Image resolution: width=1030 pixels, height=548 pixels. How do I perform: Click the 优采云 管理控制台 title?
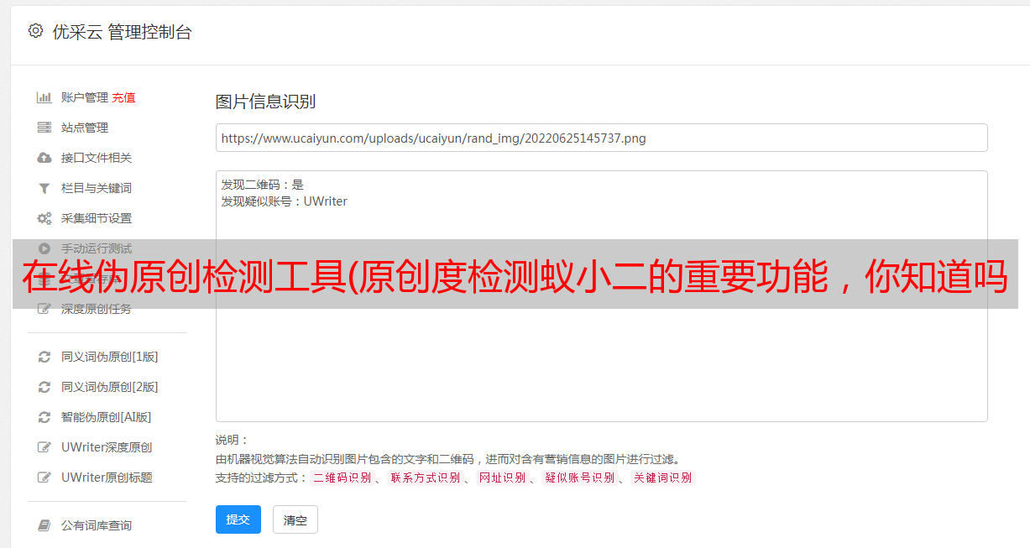(122, 32)
